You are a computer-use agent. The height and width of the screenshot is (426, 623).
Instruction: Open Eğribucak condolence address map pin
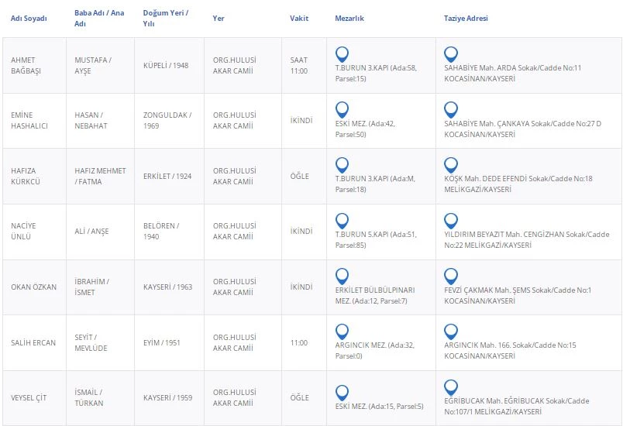pyautogui.click(x=451, y=386)
